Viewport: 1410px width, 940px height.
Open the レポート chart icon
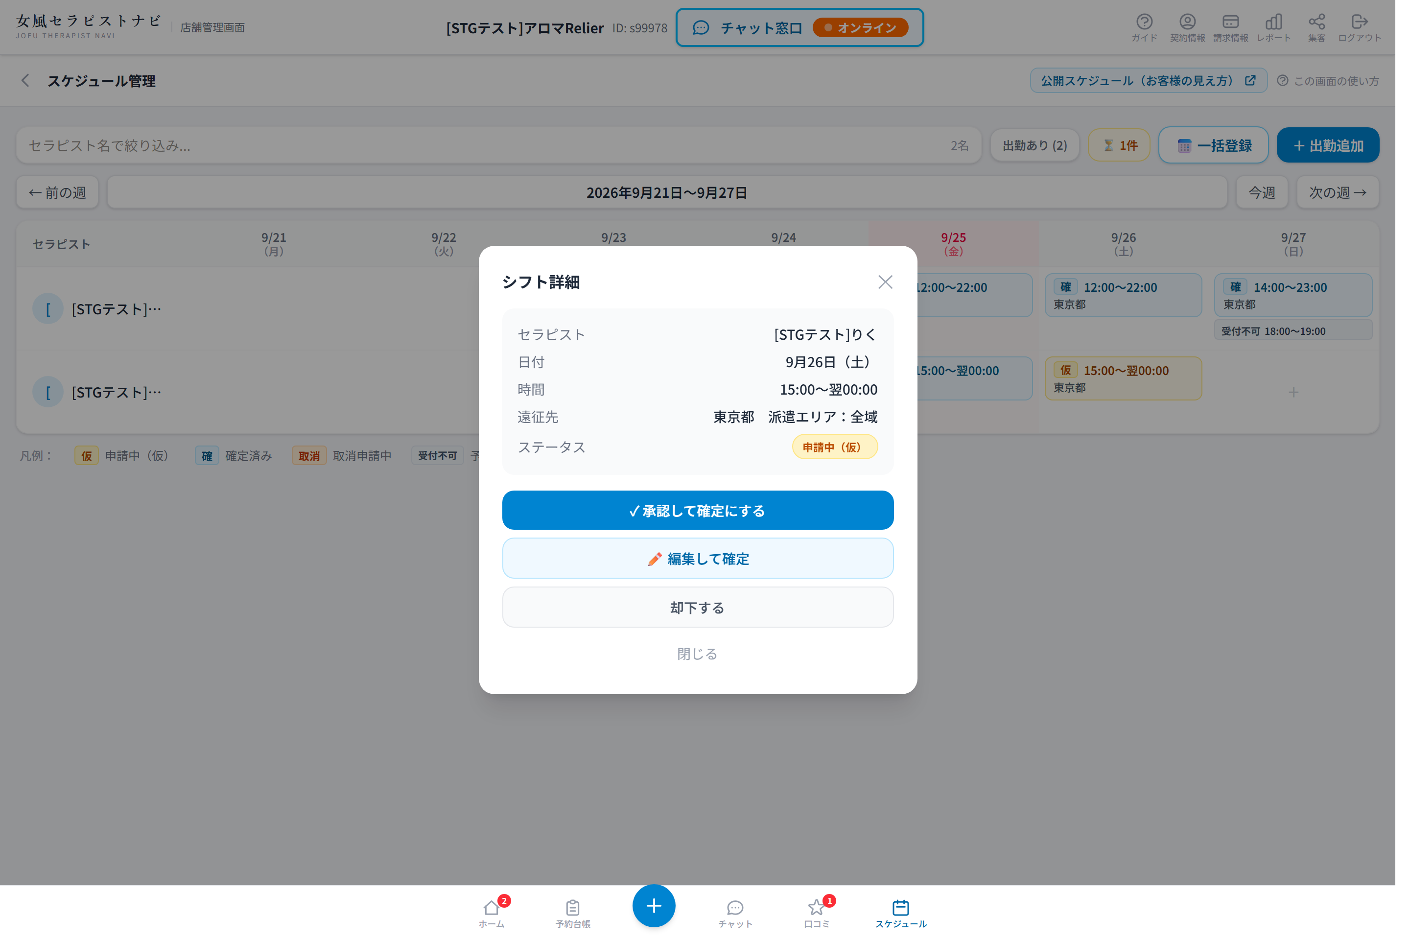pyautogui.click(x=1274, y=27)
